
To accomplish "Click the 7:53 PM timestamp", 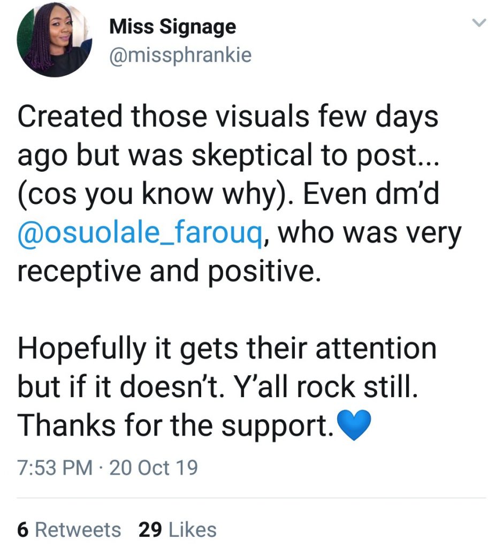I will click(54, 468).
